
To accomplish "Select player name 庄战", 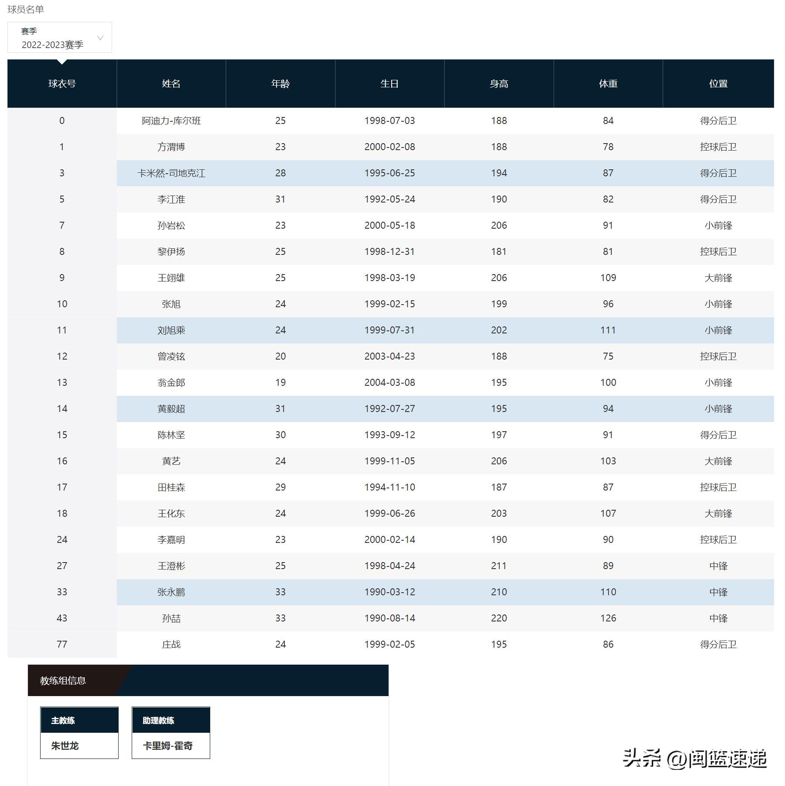I will pos(171,645).
